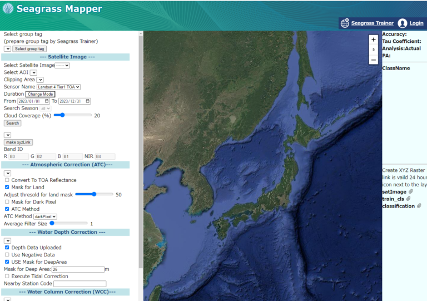
Task: Click the globe icon beside Seagrass Trainer
Action: (345, 23)
